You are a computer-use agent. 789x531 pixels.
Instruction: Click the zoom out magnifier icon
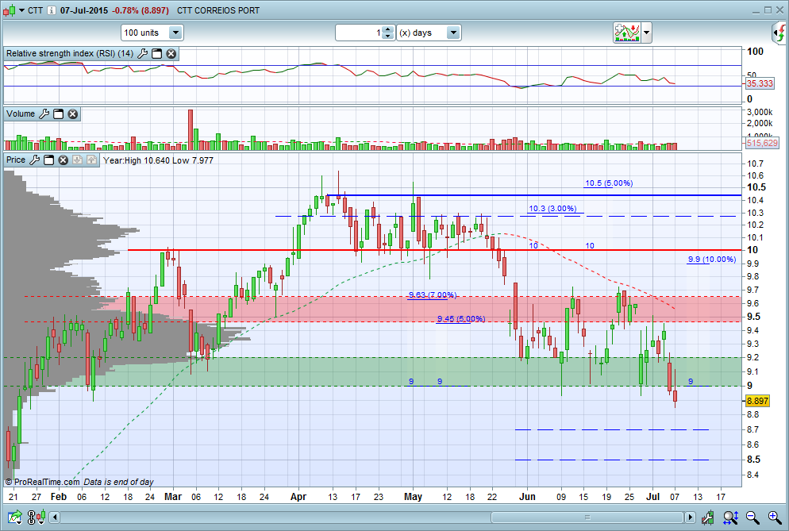tap(752, 517)
